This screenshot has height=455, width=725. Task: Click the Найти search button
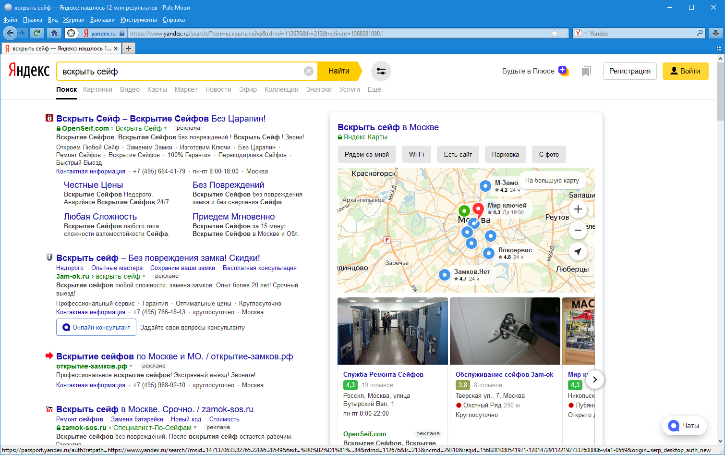point(340,71)
